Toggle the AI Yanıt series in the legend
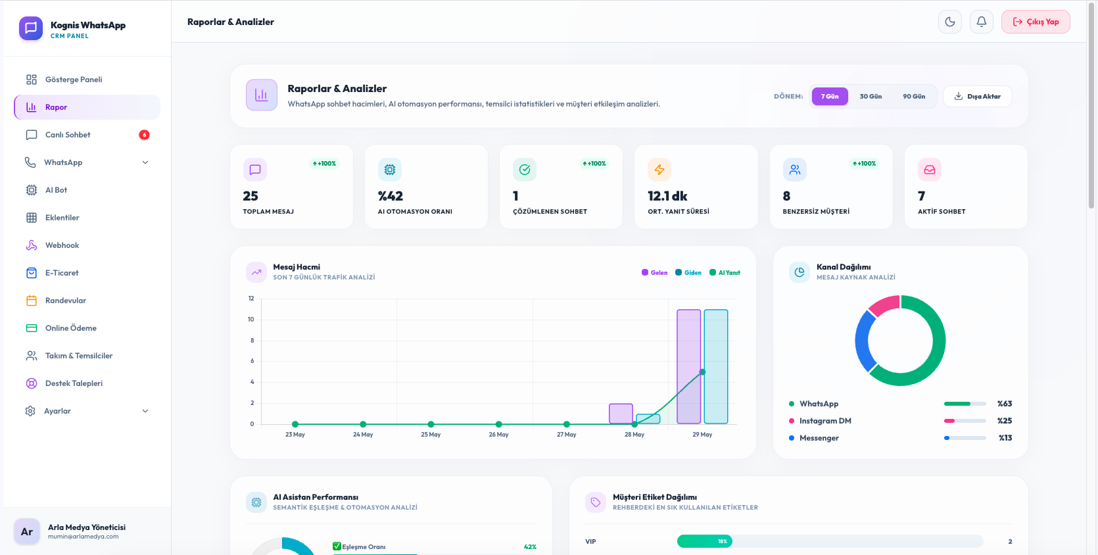 click(725, 272)
